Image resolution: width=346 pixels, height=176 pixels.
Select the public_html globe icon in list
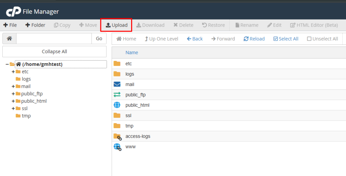(x=117, y=105)
